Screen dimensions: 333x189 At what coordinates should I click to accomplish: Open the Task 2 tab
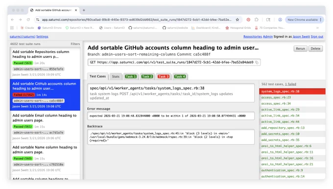pyautogui.click(x=147, y=76)
